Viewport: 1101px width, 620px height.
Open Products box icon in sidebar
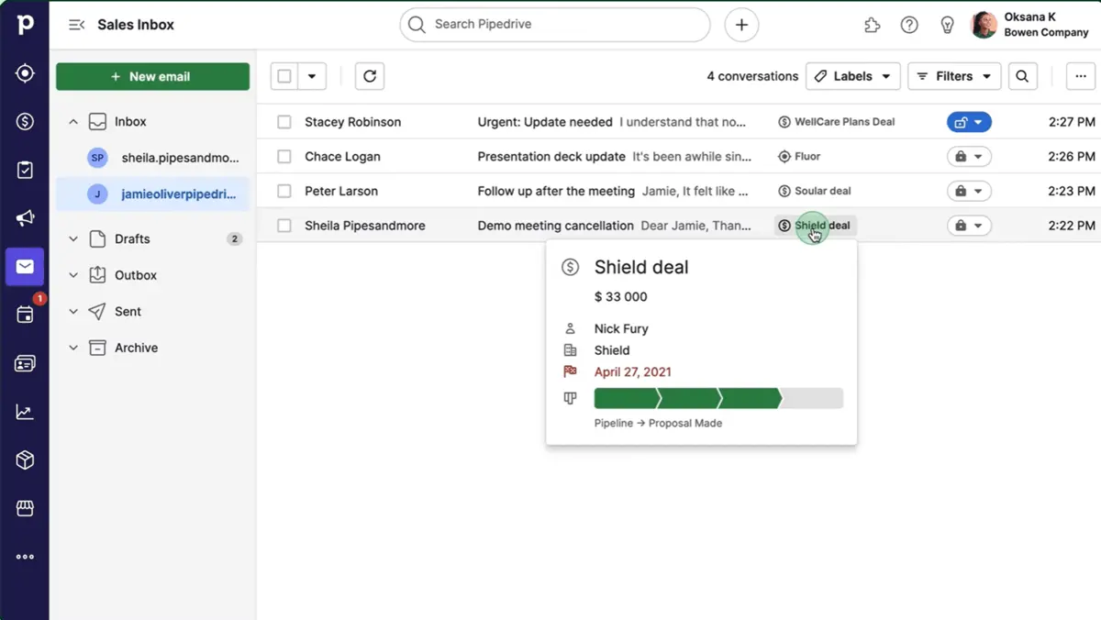(x=25, y=460)
